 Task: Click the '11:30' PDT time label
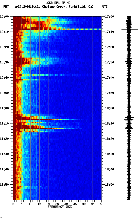click(4, 154)
